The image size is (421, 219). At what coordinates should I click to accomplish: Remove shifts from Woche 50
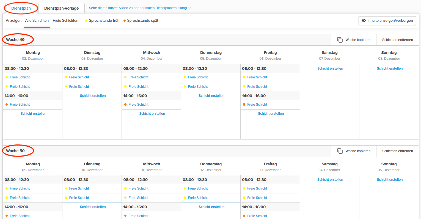point(397,151)
